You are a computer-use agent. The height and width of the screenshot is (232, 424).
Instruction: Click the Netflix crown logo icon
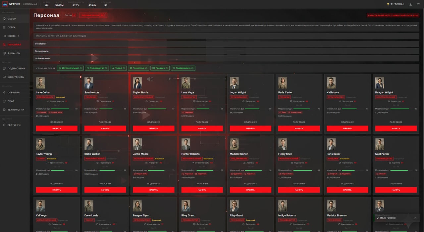click(5, 4)
